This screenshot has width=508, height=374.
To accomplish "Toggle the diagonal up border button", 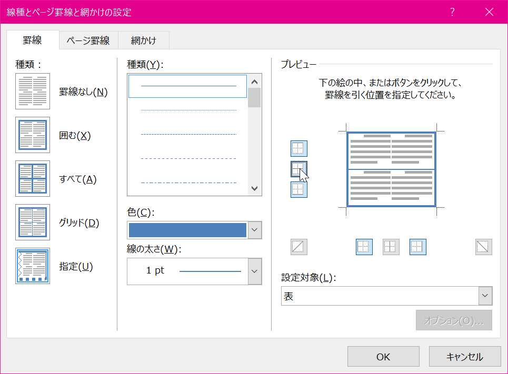I will pos(298,247).
